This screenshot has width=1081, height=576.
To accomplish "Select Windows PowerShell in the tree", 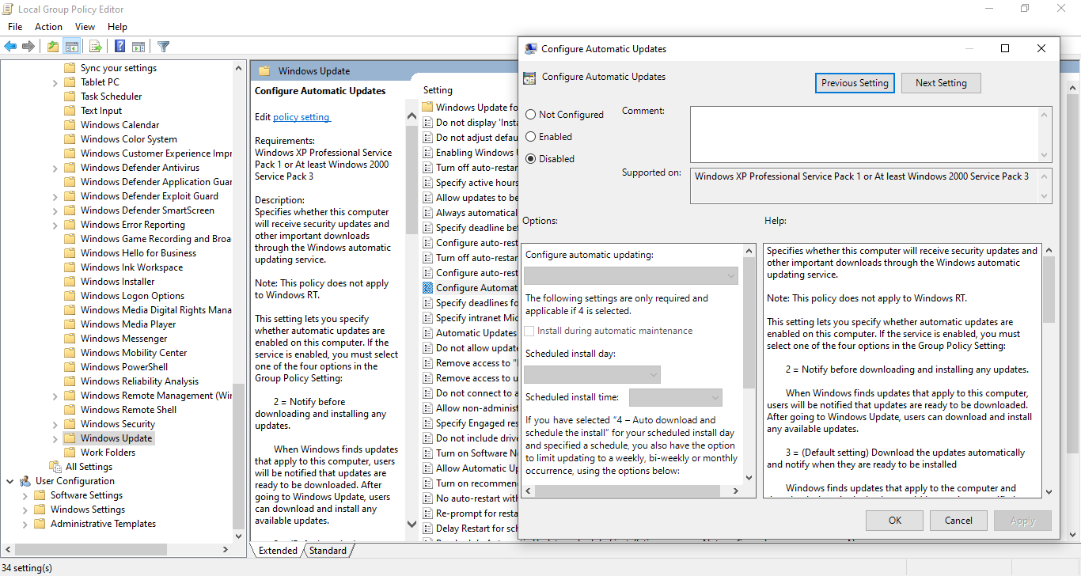I will (124, 367).
